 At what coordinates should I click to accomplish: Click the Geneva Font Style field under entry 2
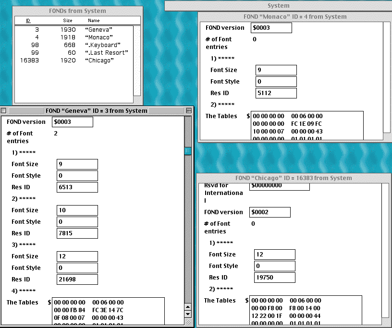tap(77, 222)
